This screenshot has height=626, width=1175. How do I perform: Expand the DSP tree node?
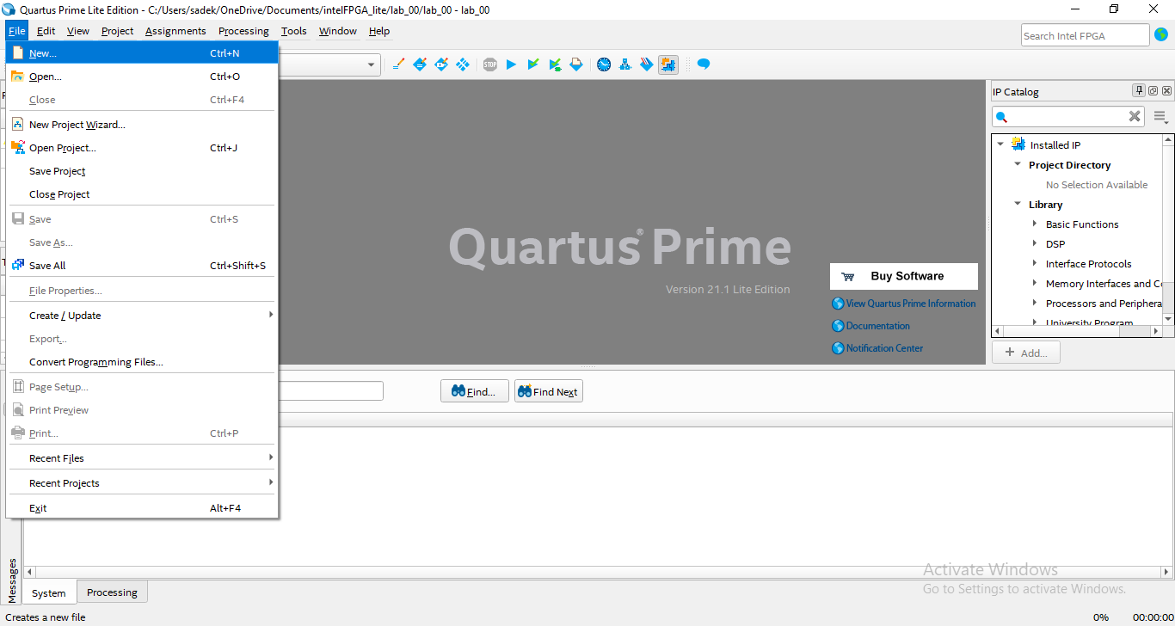click(1035, 244)
